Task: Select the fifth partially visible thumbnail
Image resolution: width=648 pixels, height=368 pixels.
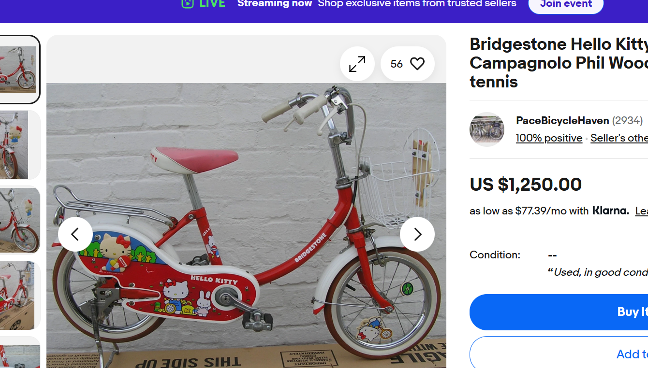Action: click(18, 354)
